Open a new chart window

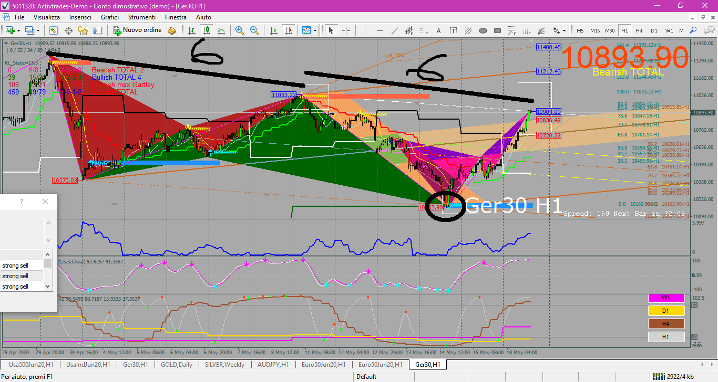pos(11,30)
